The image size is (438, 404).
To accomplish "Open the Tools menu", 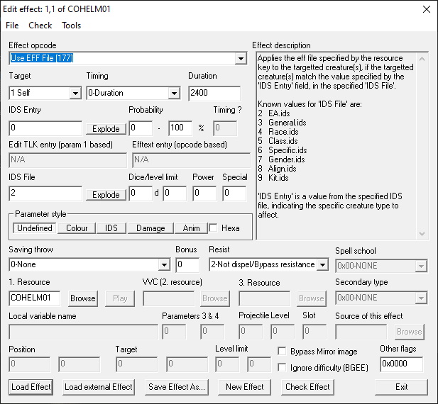I will [x=71, y=26].
